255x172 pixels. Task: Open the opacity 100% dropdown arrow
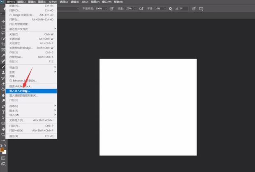click(x=105, y=9)
